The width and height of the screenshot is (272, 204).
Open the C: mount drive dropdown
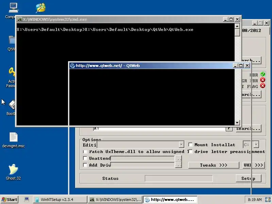click(x=256, y=144)
